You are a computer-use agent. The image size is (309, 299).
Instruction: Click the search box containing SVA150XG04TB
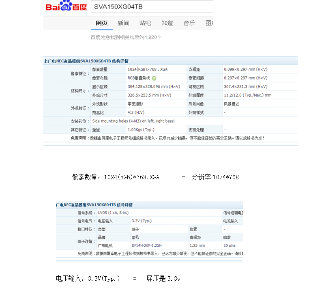coord(152,6)
